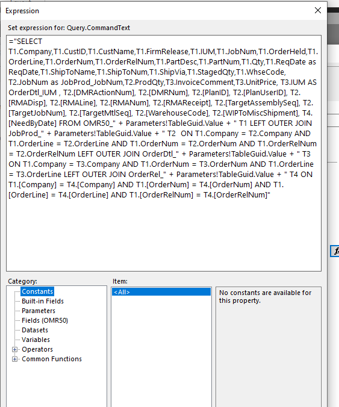Select the <All> entry in Item list
Screen dimensions: 339x407
coord(161,292)
